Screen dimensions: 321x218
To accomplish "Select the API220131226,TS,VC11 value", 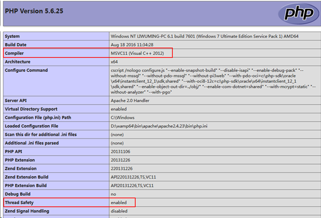I will coord(134,177).
